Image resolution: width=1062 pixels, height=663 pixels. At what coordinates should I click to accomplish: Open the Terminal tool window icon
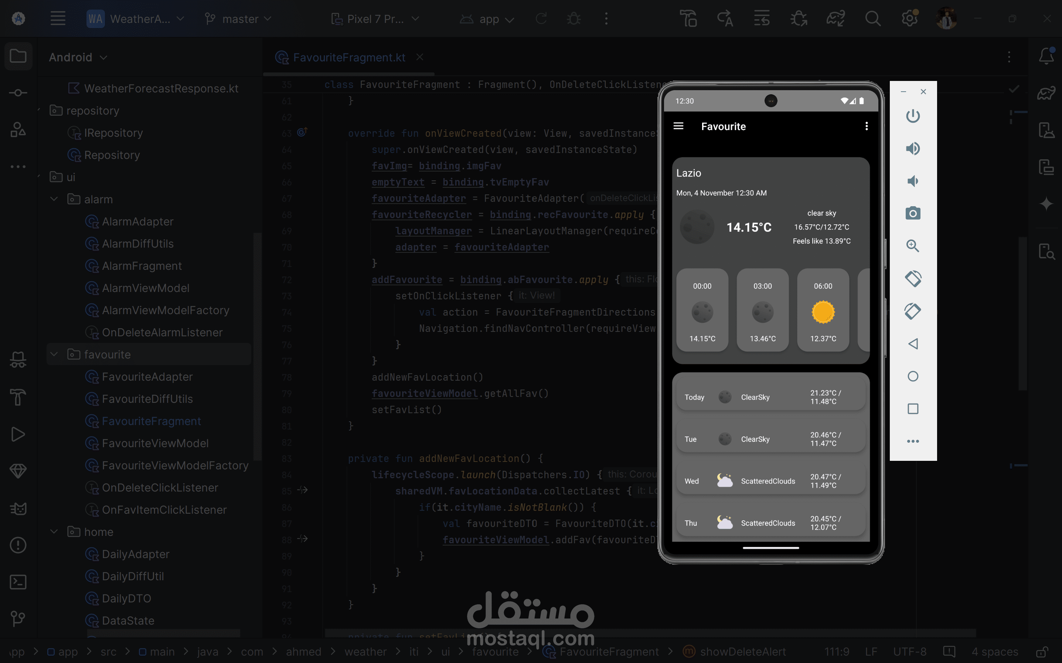[18, 582]
